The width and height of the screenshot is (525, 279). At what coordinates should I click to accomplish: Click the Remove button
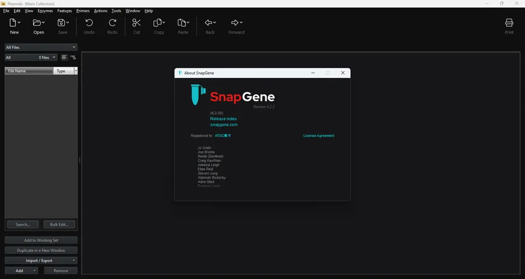coord(61,271)
